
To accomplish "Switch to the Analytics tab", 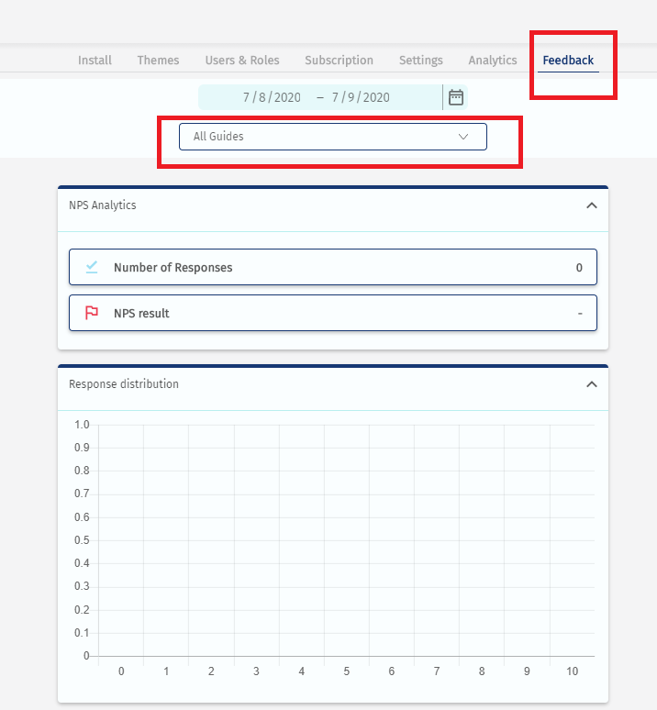I will coord(493,61).
